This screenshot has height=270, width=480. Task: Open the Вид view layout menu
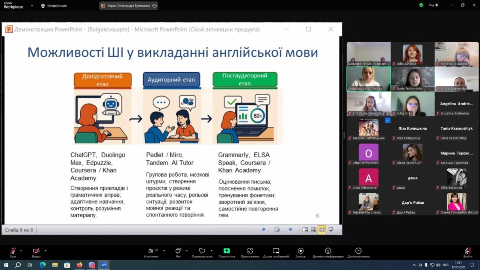click(x=434, y=5)
